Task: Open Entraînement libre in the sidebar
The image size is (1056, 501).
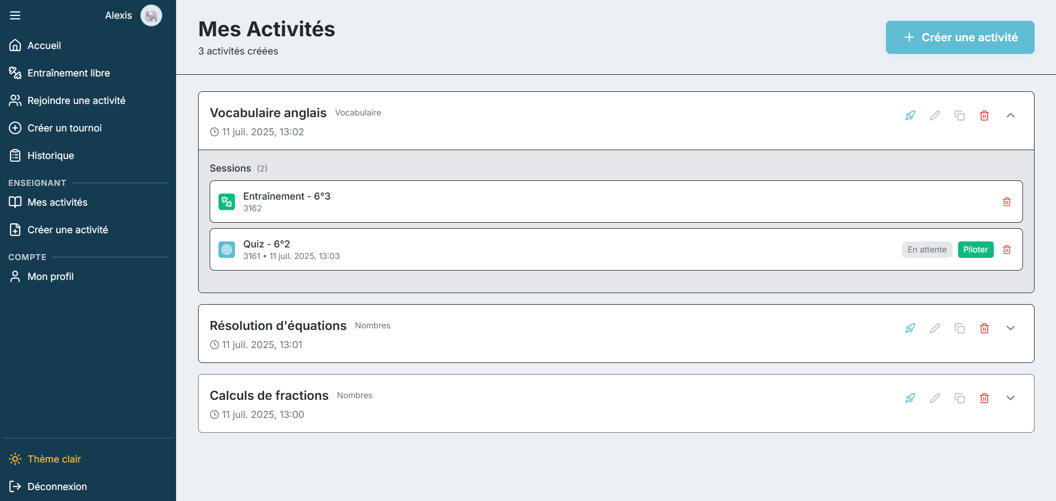Action: 68,73
